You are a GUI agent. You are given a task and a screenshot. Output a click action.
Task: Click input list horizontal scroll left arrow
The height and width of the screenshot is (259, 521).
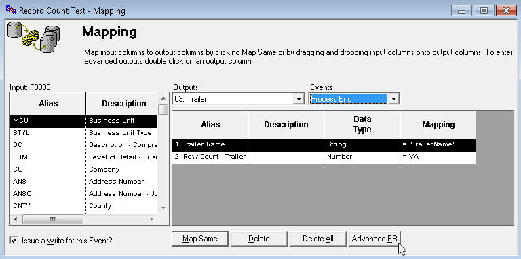coord(16,219)
